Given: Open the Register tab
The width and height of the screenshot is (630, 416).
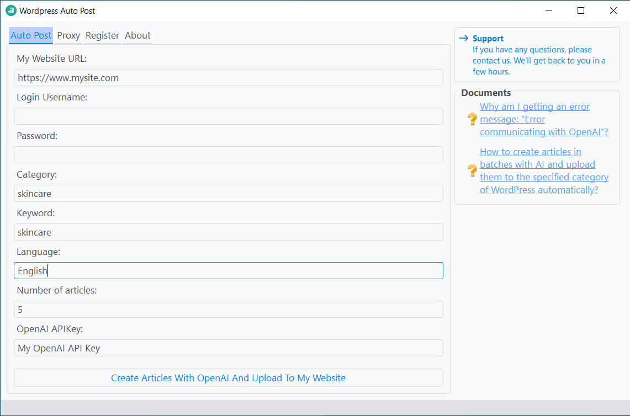Looking at the screenshot, I should click(x=103, y=35).
